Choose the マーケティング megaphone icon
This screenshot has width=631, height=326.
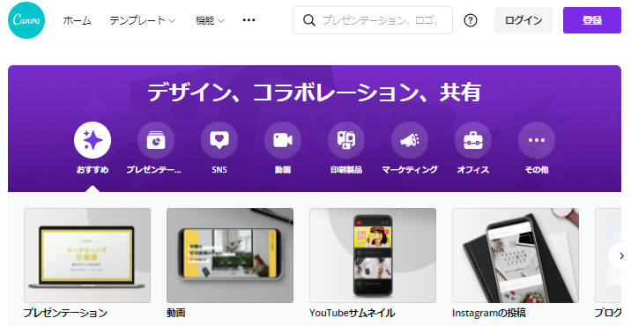coord(410,140)
